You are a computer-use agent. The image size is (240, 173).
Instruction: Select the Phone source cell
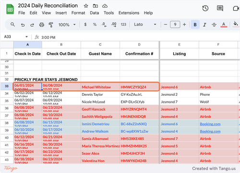point(218,94)
